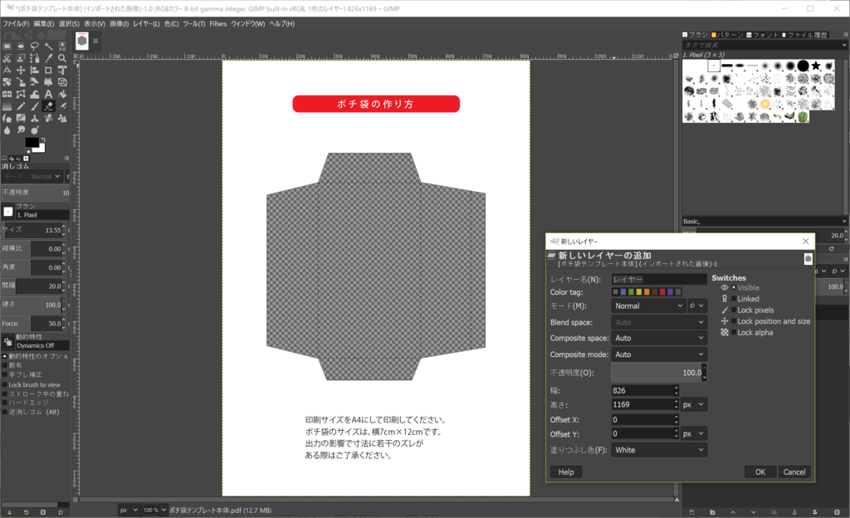Click the Help button in the dialog

565,472
